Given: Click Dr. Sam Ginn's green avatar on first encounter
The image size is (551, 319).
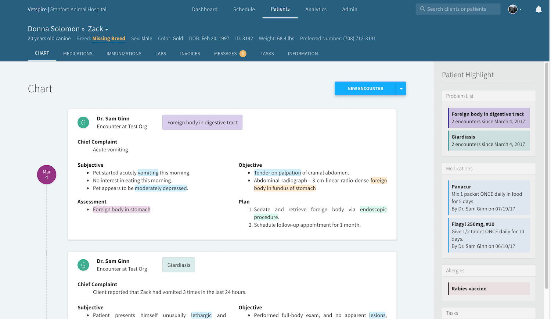Looking at the screenshot, I should (x=83, y=122).
